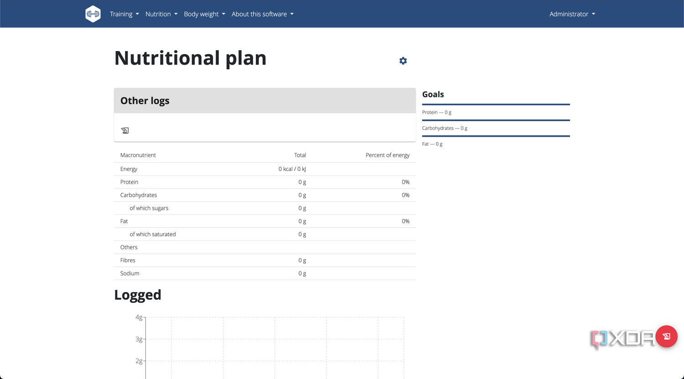684x379 pixels.
Task: Open the Nutrition dropdown menu
Action: tap(161, 14)
